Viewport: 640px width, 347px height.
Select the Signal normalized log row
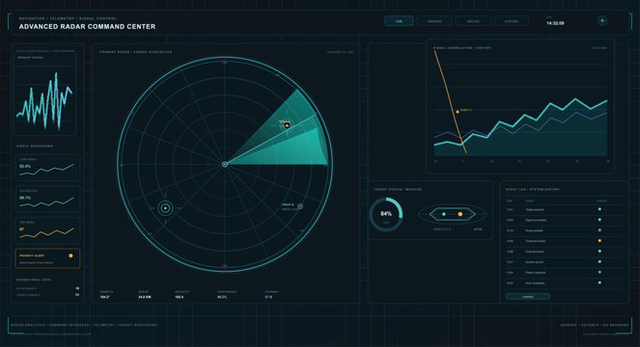(x=564, y=220)
